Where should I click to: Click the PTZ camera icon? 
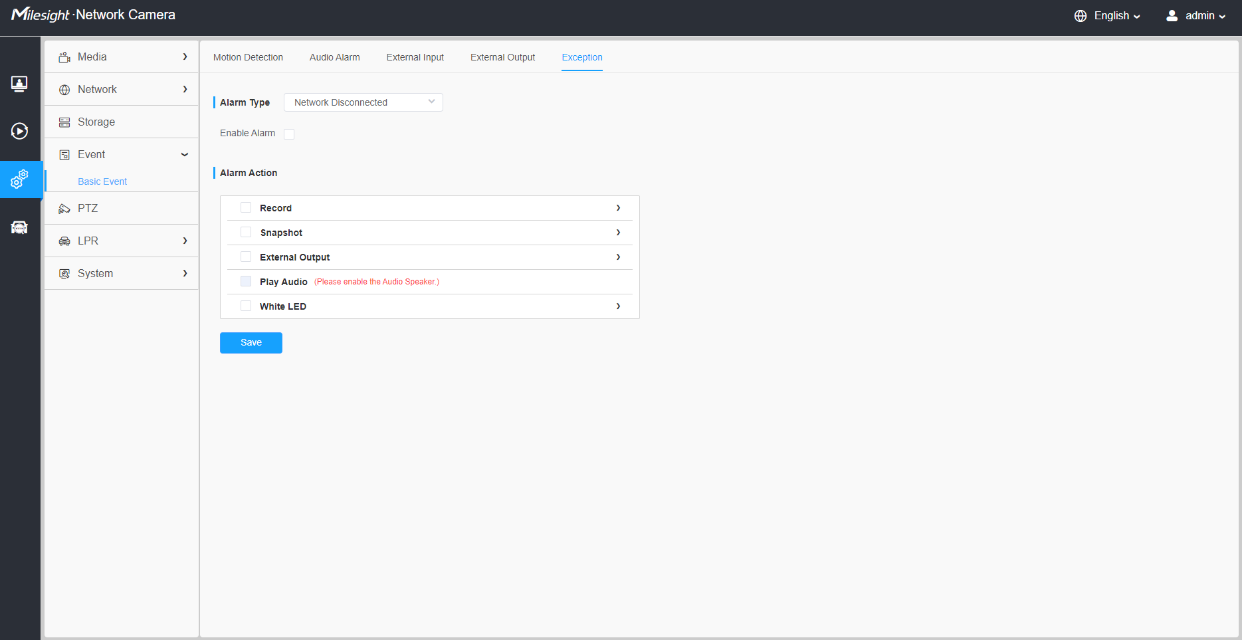coord(64,209)
